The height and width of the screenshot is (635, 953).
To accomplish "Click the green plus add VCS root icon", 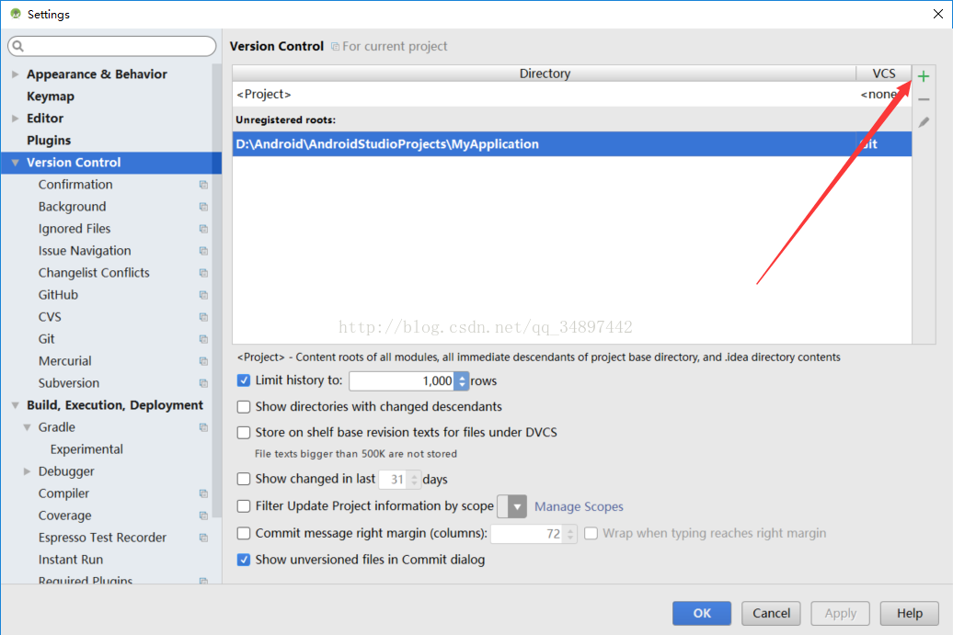I will [x=924, y=76].
